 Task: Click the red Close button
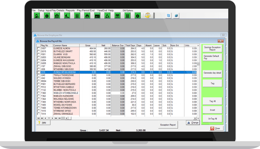point(216,128)
